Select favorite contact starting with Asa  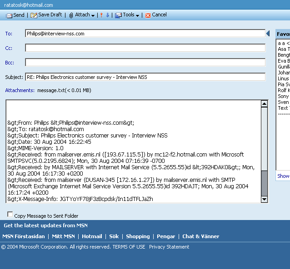coord(284,49)
